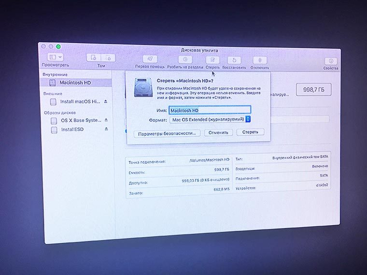Click the 998,03 ГБ available value
Image resolution: width=367 pixels, height=275 pixels.
[x=205, y=180]
